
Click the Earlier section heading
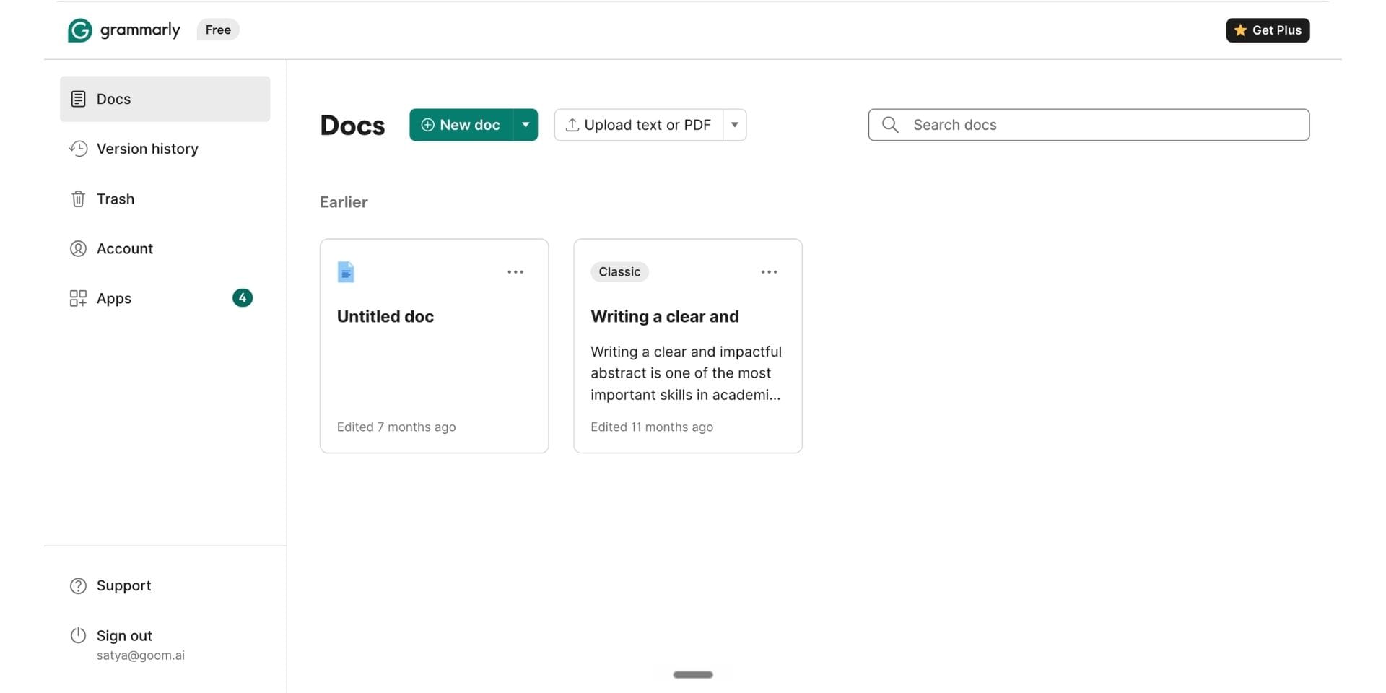(344, 202)
